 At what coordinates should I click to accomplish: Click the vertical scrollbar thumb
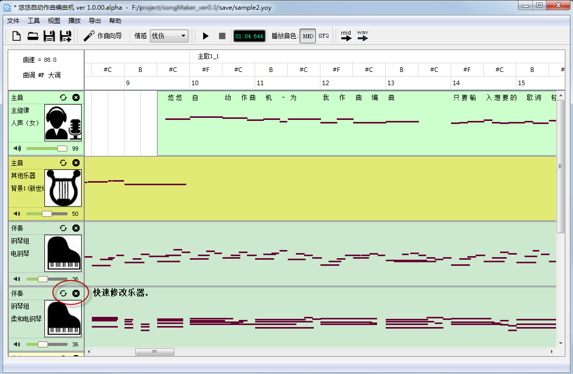tap(561, 166)
